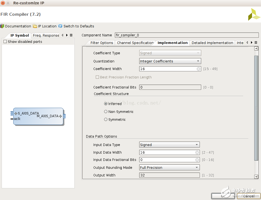Open the Quantization dropdown
261x200 pixels.
(170, 61)
